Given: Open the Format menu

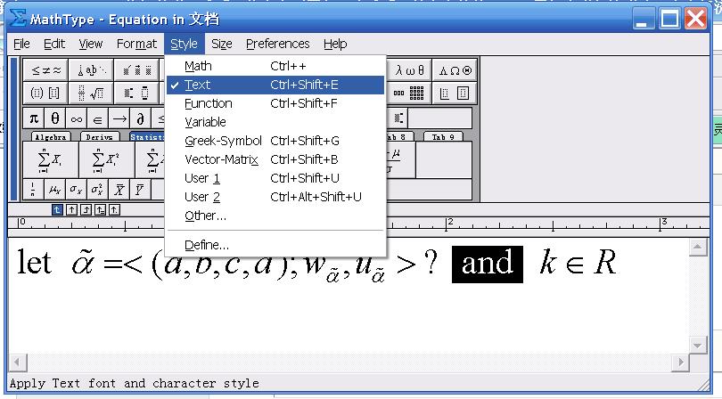Looking at the screenshot, I should coord(136,44).
